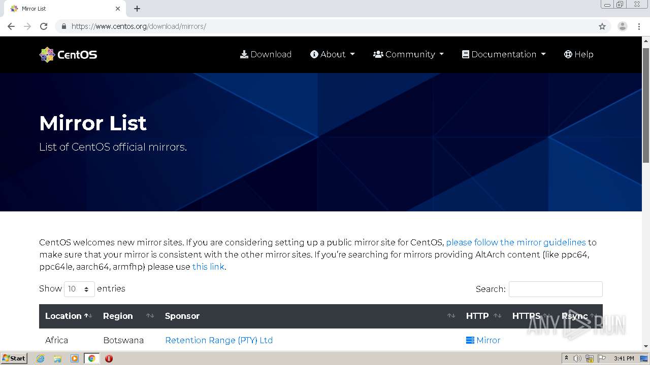The image size is (650, 365).
Task: Sort the table by Rsync column
Action: [579, 316]
